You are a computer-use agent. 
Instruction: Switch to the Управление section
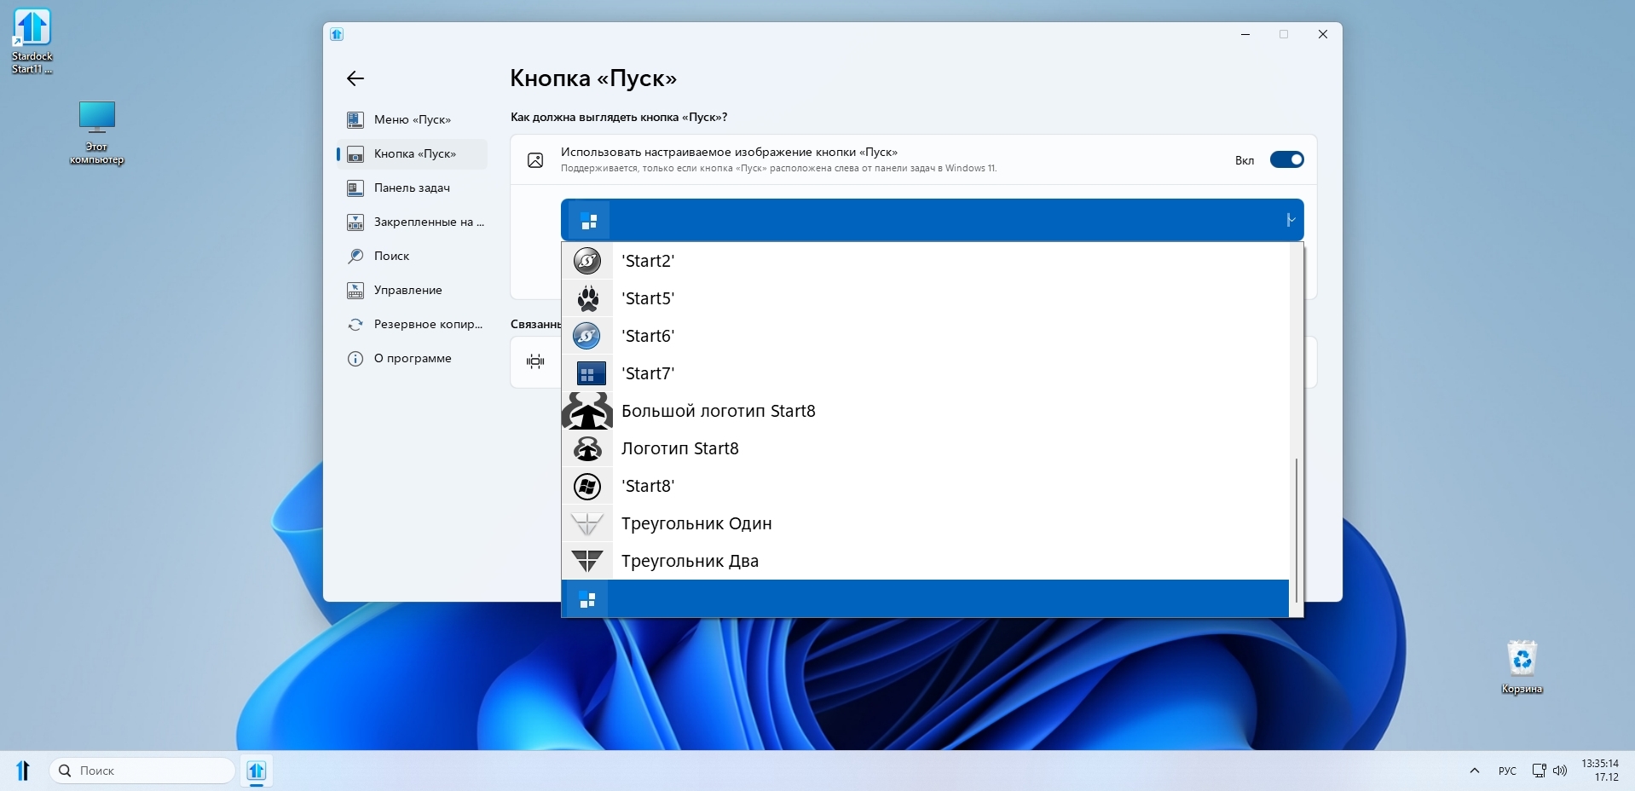[412, 290]
